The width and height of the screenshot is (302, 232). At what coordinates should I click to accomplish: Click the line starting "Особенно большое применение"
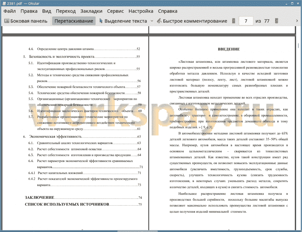pyautogui.click(x=233, y=109)
